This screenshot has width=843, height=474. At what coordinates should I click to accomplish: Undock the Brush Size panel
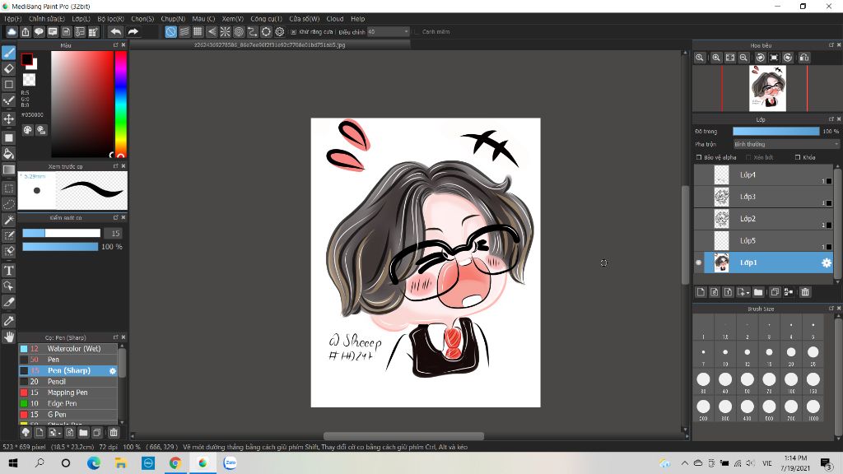coord(831,309)
